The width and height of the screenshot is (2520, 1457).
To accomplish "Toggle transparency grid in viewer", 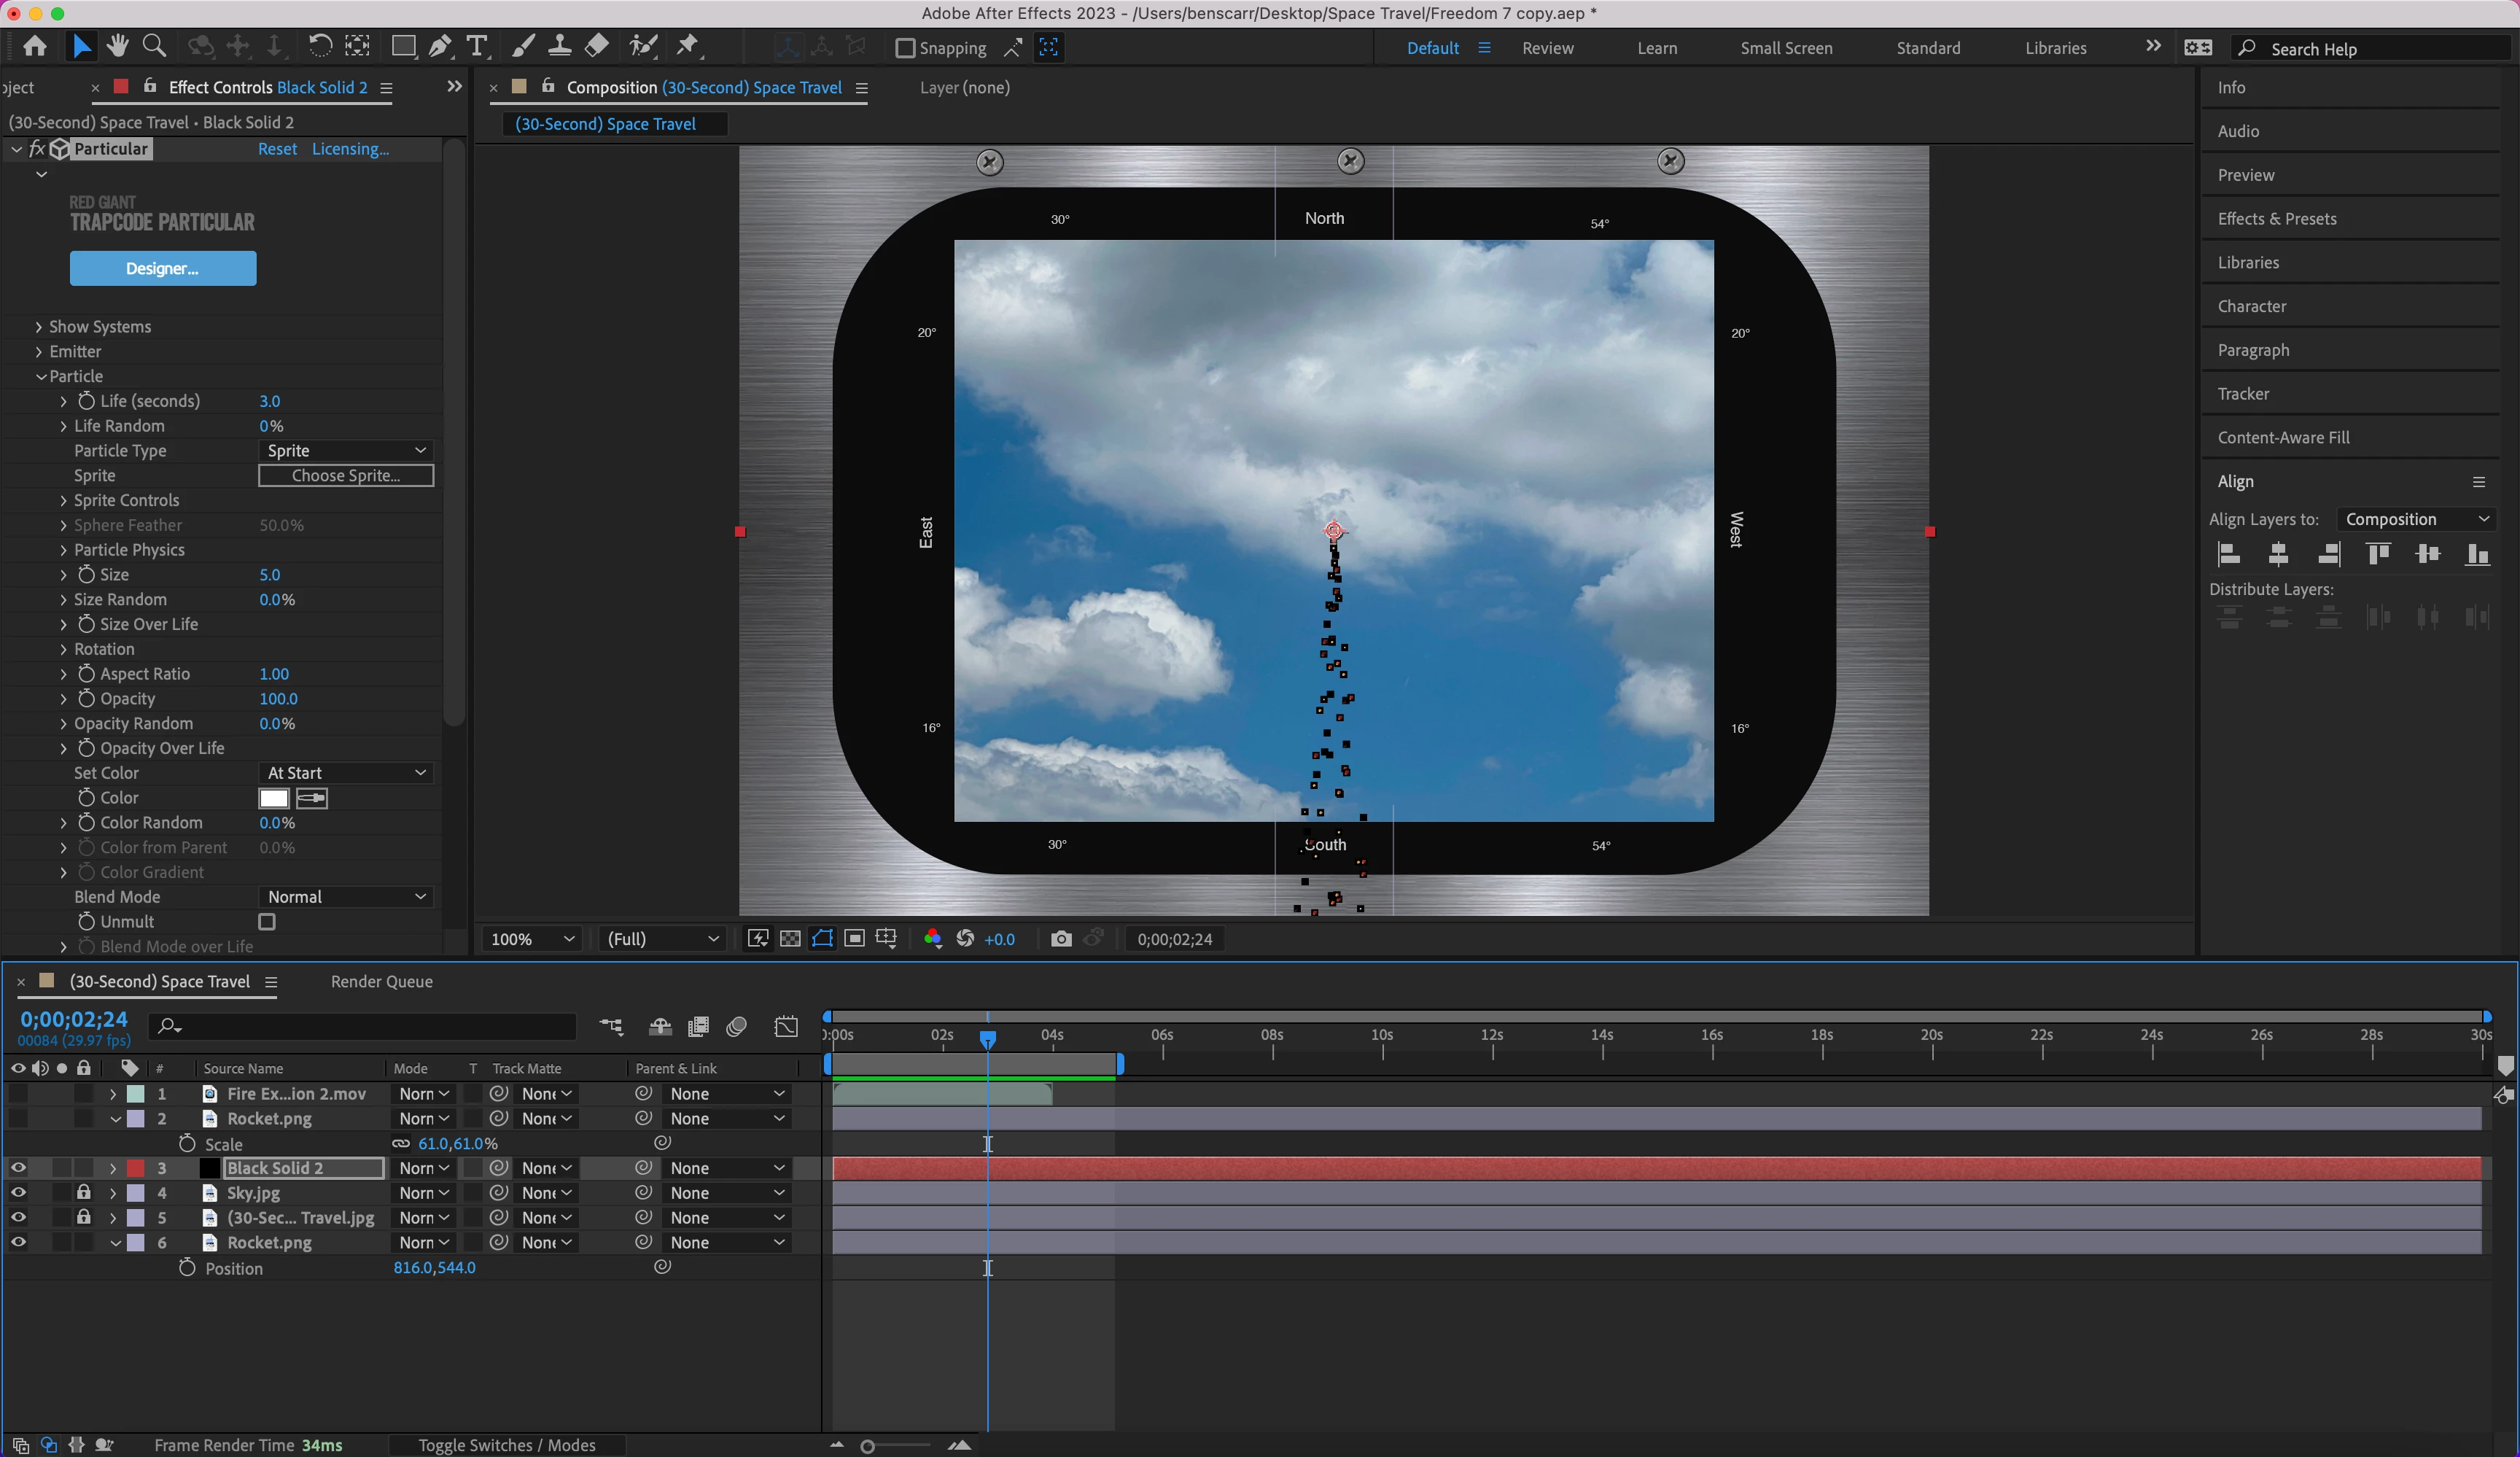I will click(790, 939).
